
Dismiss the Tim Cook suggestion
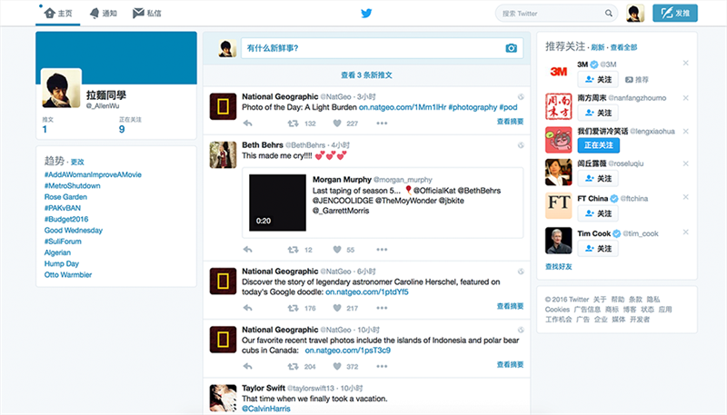point(686,232)
